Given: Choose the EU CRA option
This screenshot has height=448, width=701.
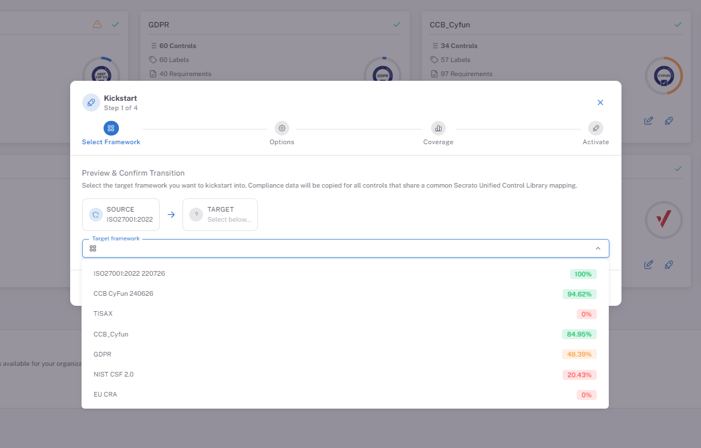Looking at the screenshot, I should [x=345, y=395].
